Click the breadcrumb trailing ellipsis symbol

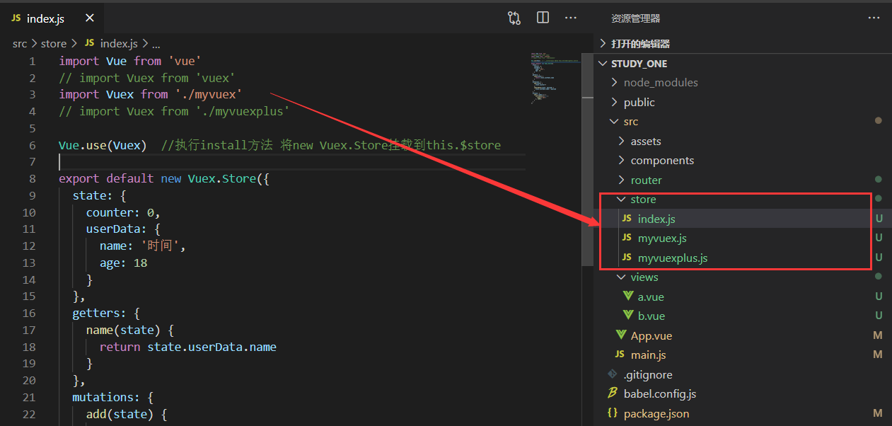tap(156, 44)
